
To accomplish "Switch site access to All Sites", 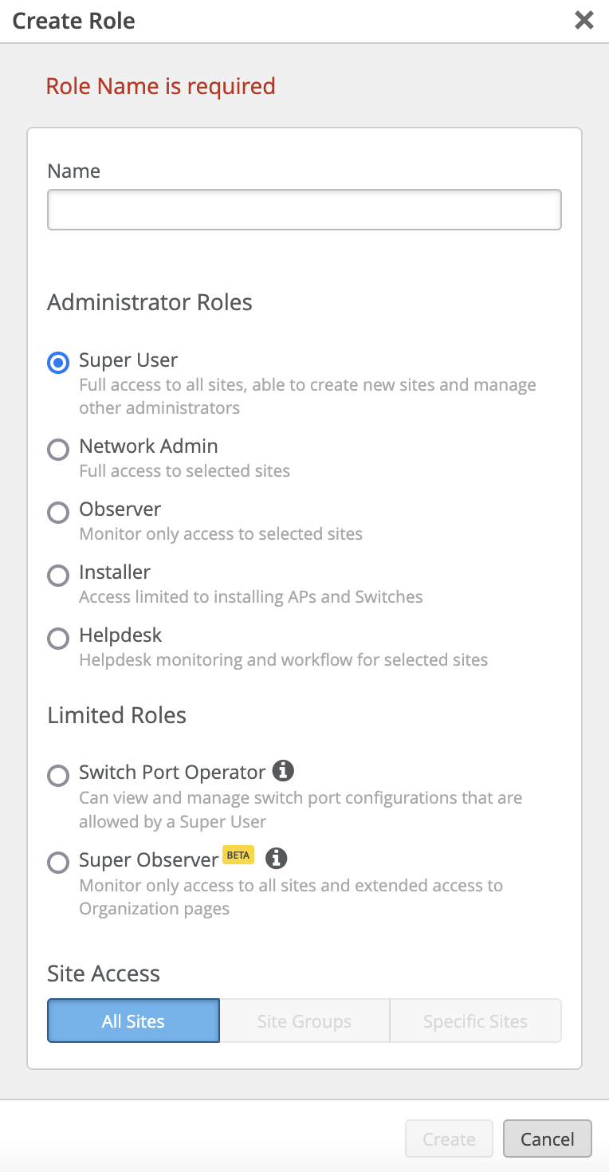I will (x=133, y=1021).
